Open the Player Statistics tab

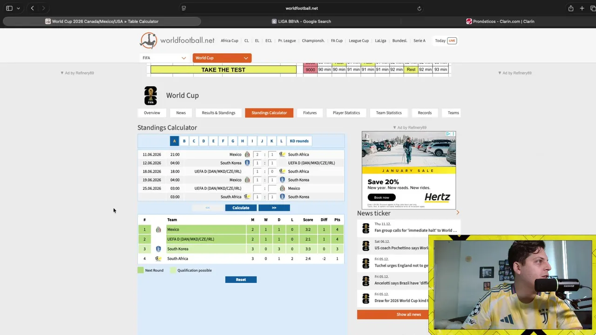[x=346, y=113]
